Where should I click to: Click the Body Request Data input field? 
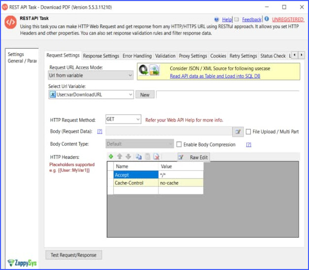[x=169, y=131]
